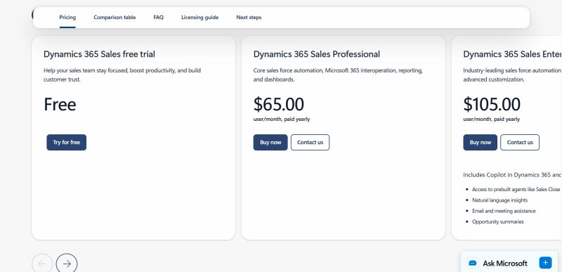This screenshot has width=562, height=272.
Task: Buy now for Sales Professional
Action: 270,142
